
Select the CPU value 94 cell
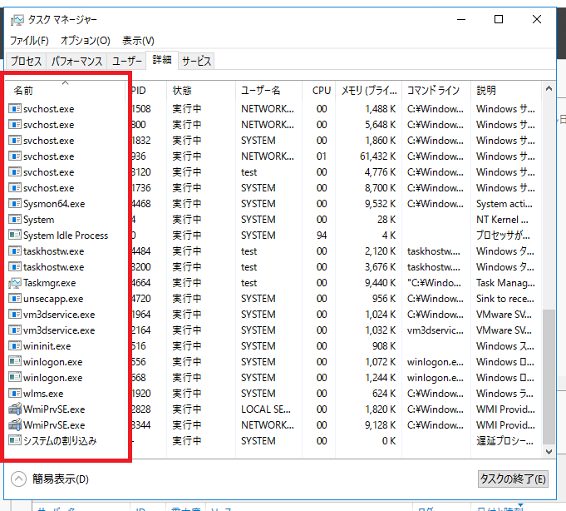click(322, 236)
